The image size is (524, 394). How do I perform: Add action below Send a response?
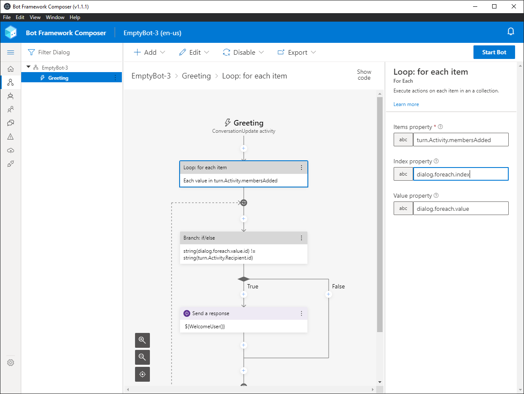[244, 345]
